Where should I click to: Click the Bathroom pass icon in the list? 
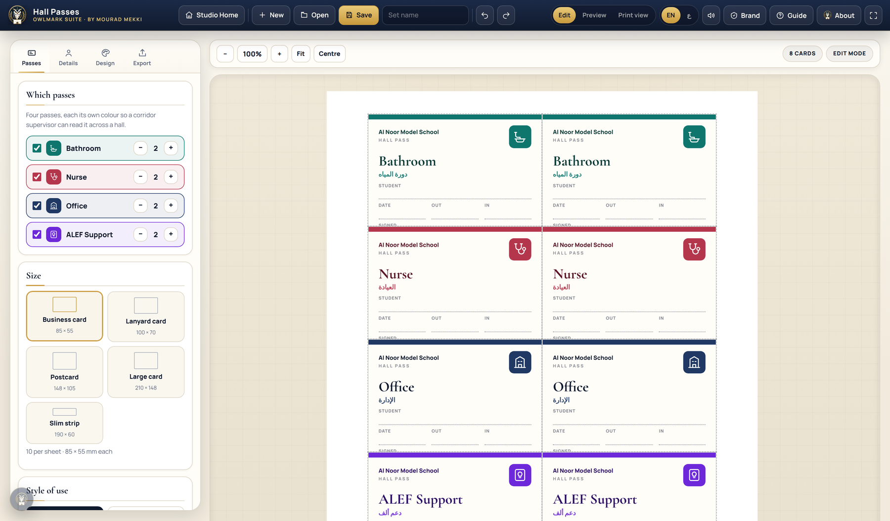[53, 148]
